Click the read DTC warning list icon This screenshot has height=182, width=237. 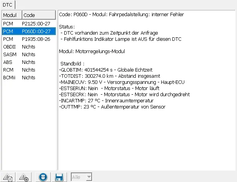pyautogui.click(x=8, y=177)
